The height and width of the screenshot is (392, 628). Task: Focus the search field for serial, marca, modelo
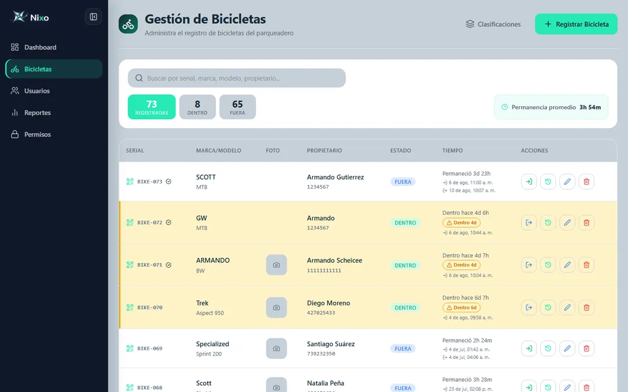237,78
